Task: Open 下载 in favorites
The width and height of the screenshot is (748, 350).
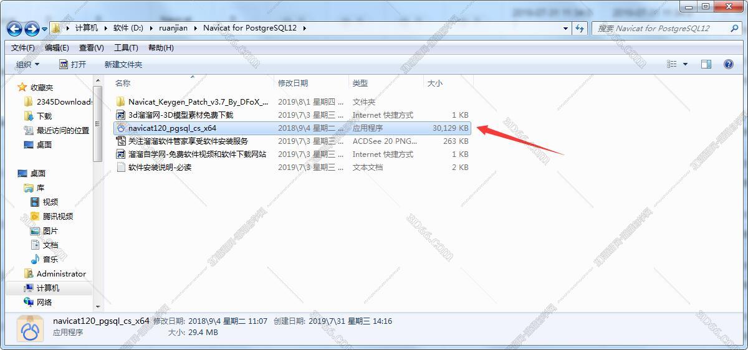Action: click(44, 116)
